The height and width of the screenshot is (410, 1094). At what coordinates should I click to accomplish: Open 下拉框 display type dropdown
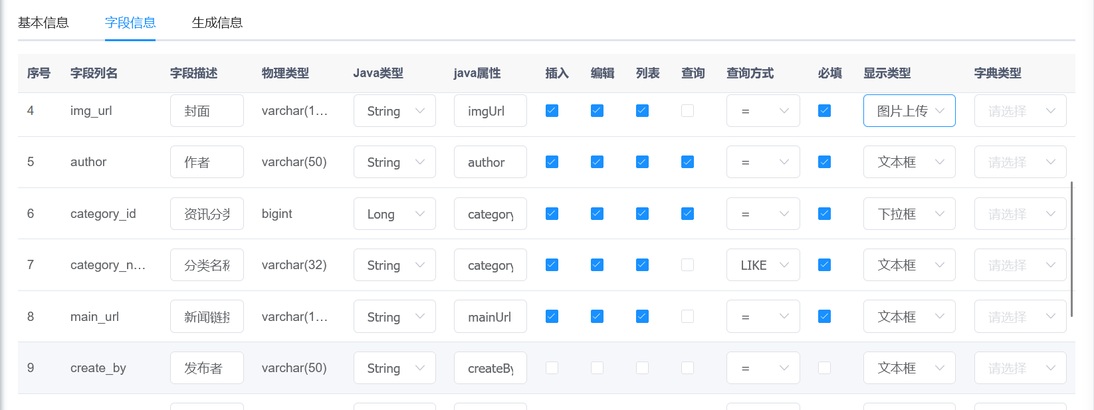909,214
